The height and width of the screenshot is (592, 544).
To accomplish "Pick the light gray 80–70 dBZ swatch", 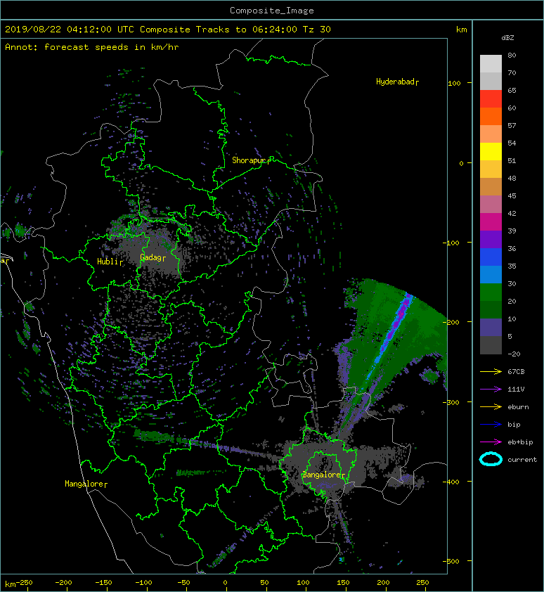I will (x=491, y=64).
